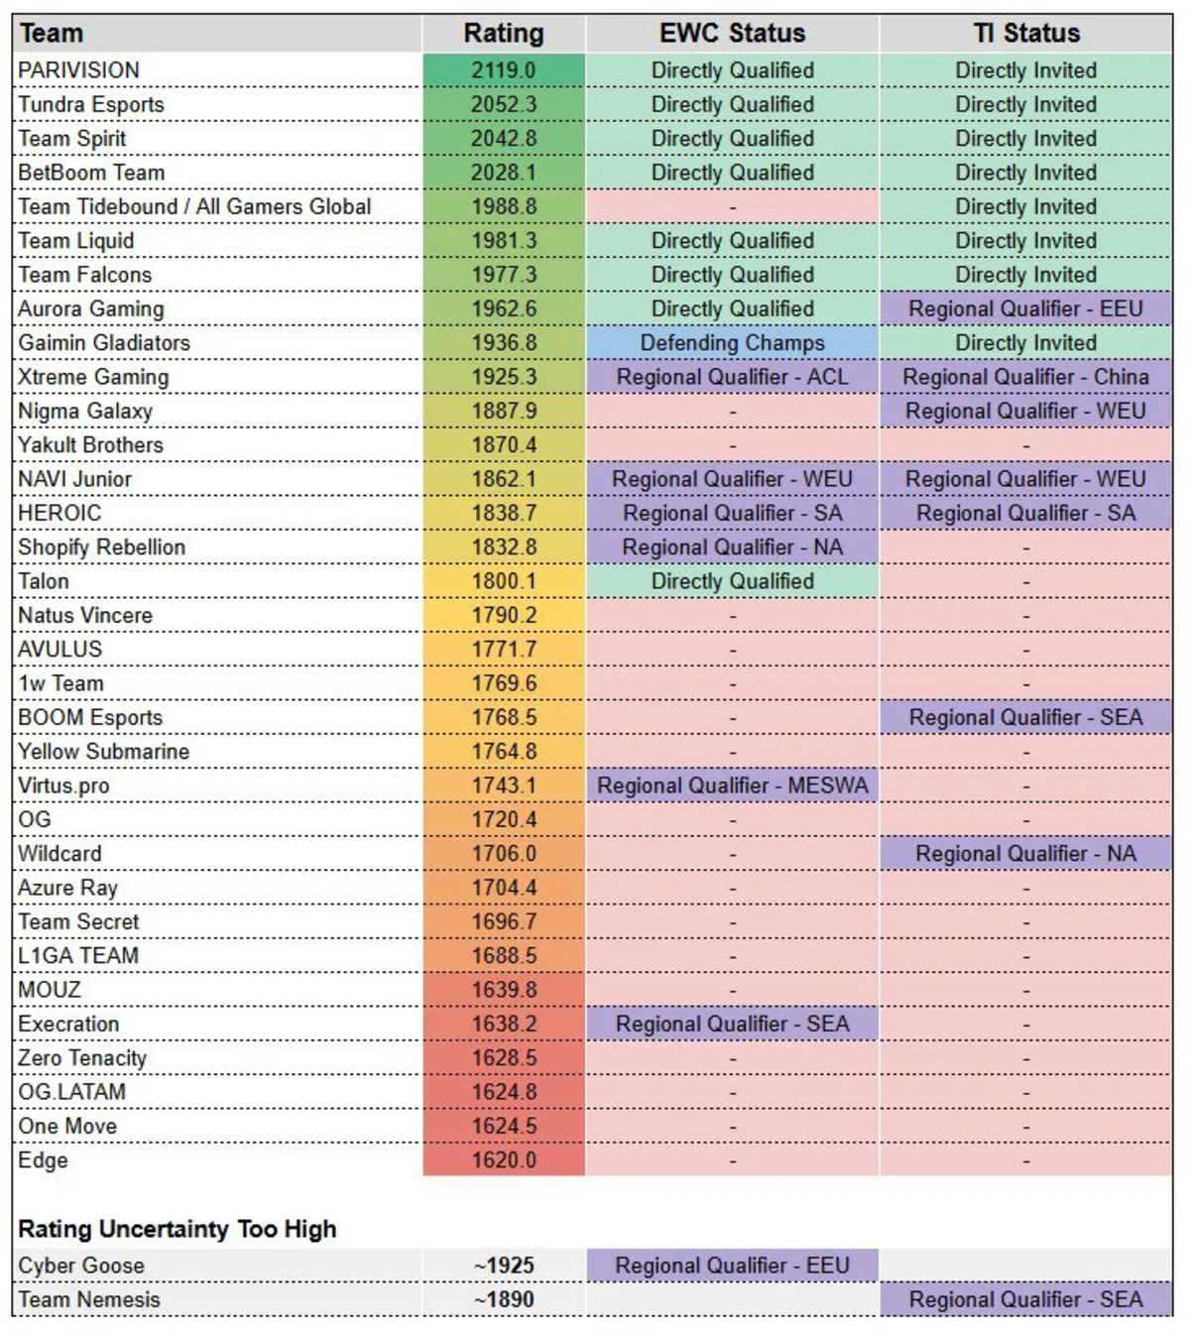Select the EWC Status header cell

click(x=732, y=33)
